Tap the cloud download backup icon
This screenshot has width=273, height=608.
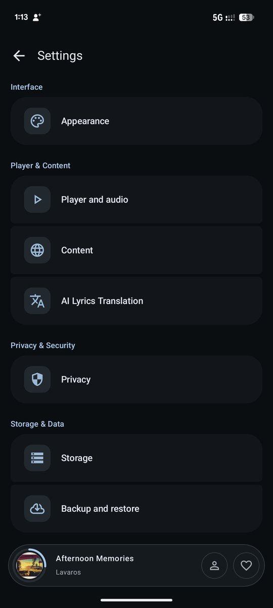pyautogui.click(x=37, y=509)
